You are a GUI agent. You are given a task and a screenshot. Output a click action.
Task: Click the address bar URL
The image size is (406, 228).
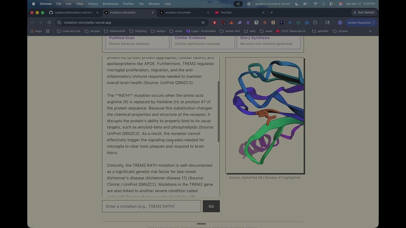pyautogui.click(x=87, y=22)
